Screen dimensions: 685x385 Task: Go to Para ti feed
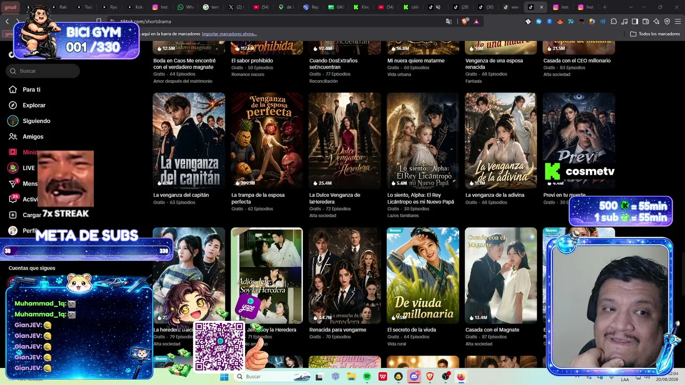click(x=32, y=90)
